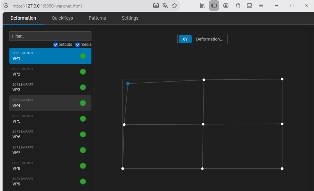Image resolution: width=314 pixels, height=191 pixels.
Task: Select the top-right grid control point
Action: (282, 79)
